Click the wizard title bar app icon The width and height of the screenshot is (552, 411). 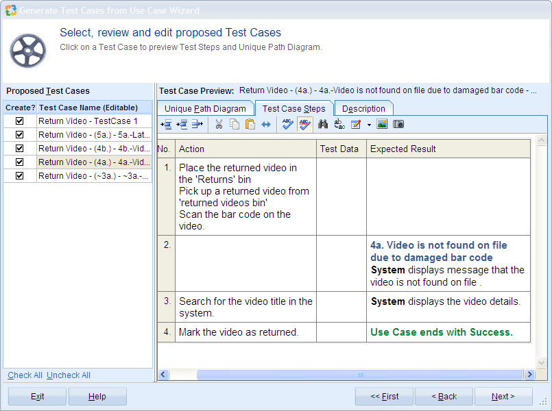(10, 10)
